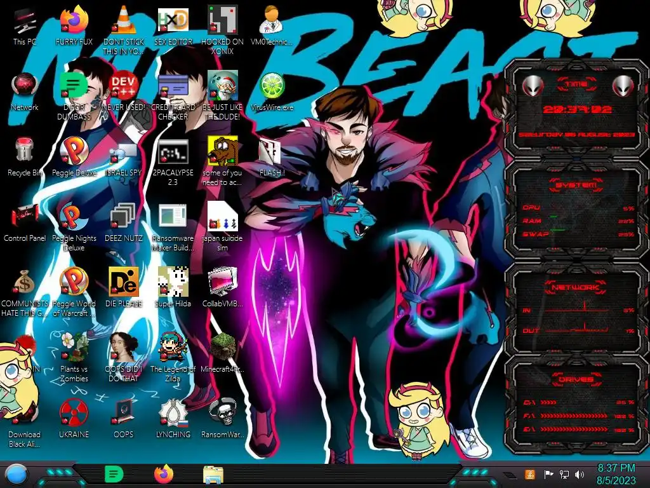Click the SWAP usage row in widget

pos(578,234)
